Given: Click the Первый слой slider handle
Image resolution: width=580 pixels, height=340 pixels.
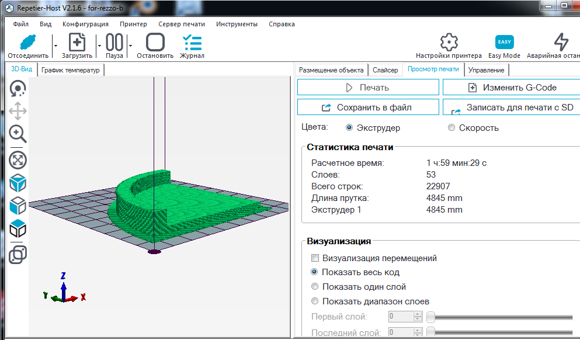Looking at the screenshot, I should click(x=430, y=317).
